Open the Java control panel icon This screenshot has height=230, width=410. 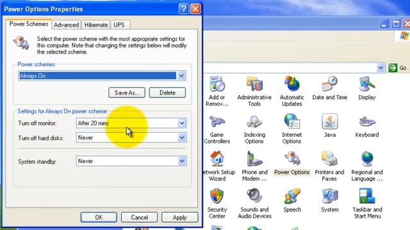(x=329, y=122)
